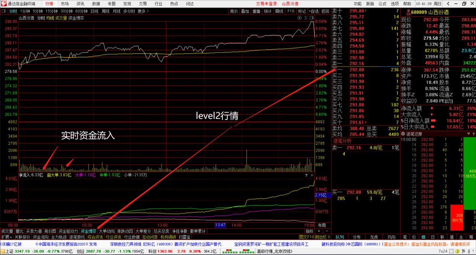
Task: Click the help question mark on 资金博弈 panel
Action: (x=306, y=175)
